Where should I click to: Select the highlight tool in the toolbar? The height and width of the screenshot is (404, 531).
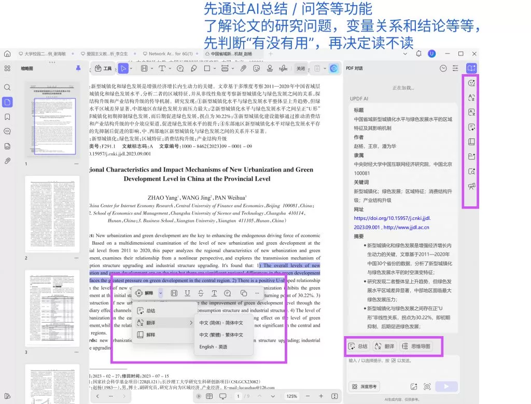point(144,68)
